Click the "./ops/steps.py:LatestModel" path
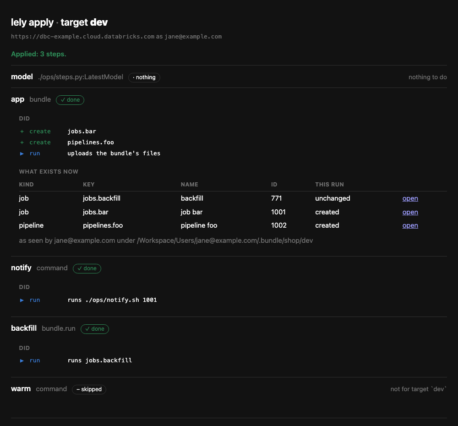The width and height of the screenshot is (458, 426). click(x=81, y=77)
